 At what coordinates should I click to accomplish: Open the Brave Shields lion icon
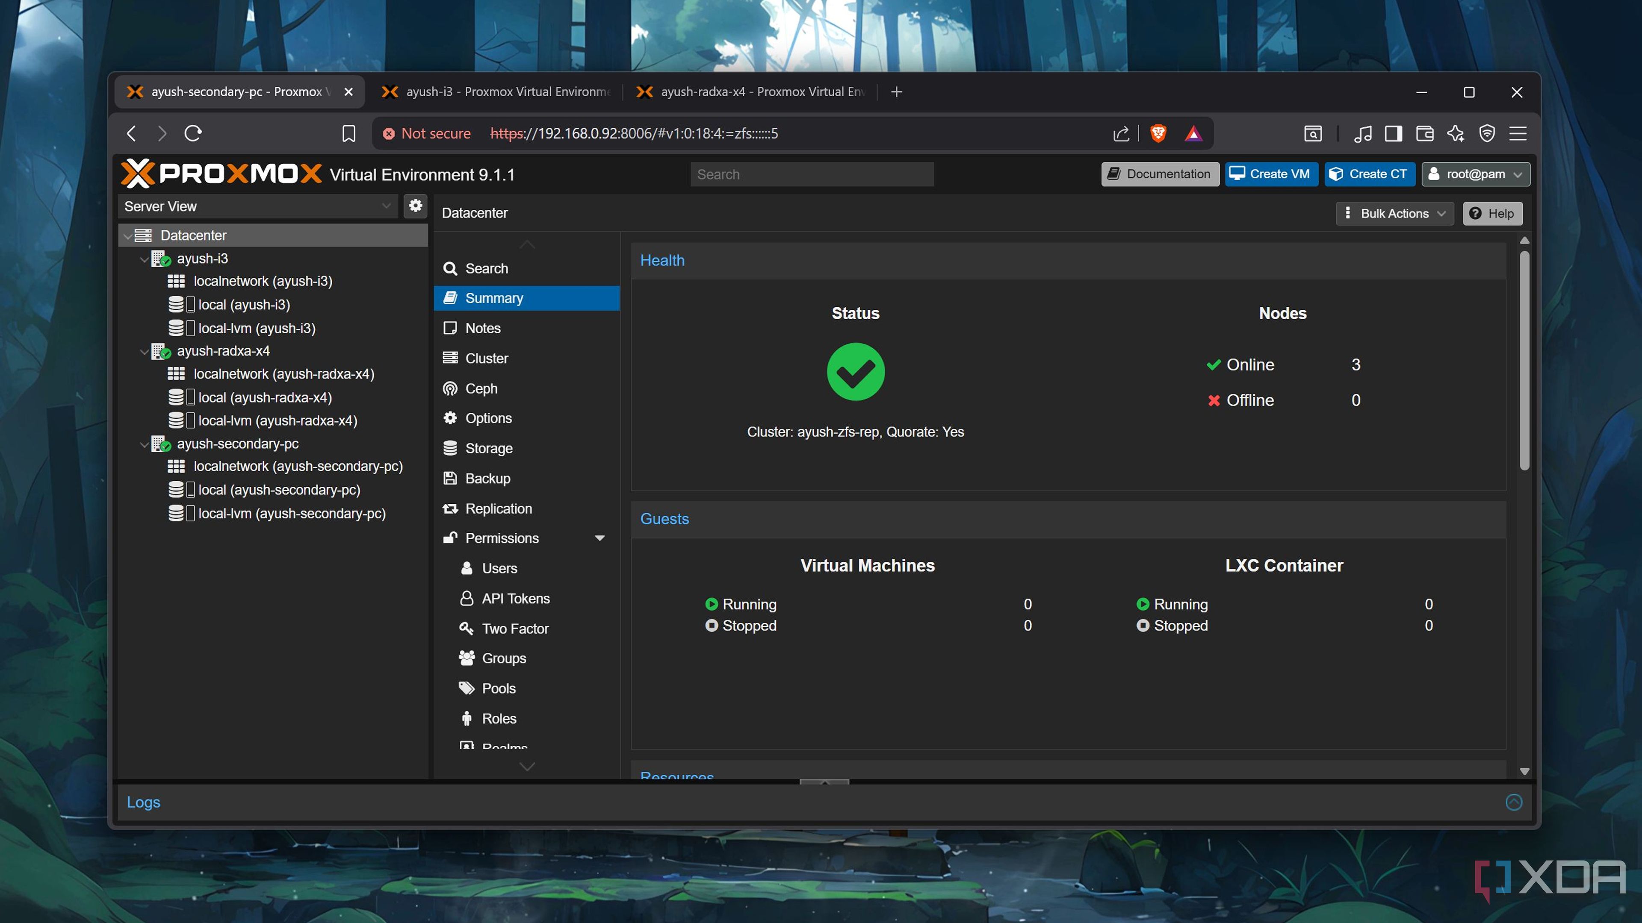[x=1158, y=133]
